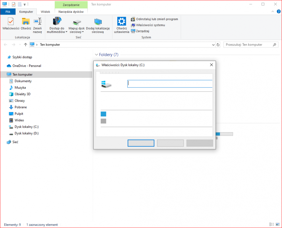The height and width of the screenshot is (228, 282).
Task: Select Dysk lokalny (D:) in navigation pane
Action: pyautogui.click(x=26, y=133)
